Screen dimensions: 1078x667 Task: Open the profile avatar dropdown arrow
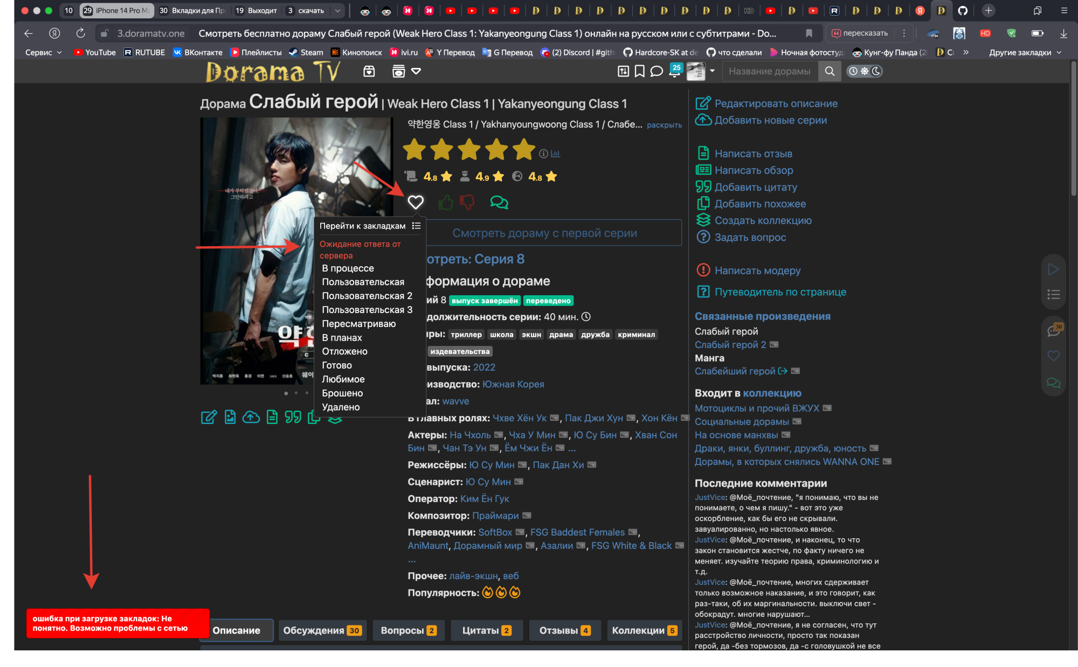click(711, 71)
